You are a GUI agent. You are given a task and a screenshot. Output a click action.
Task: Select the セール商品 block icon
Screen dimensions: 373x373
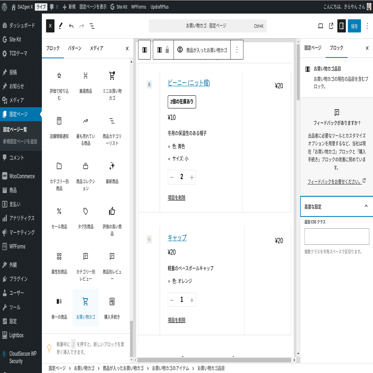pyautogui.click(x=59, y=211)
